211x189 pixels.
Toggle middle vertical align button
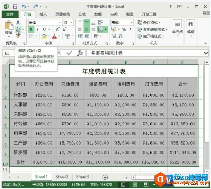(87, 22)
